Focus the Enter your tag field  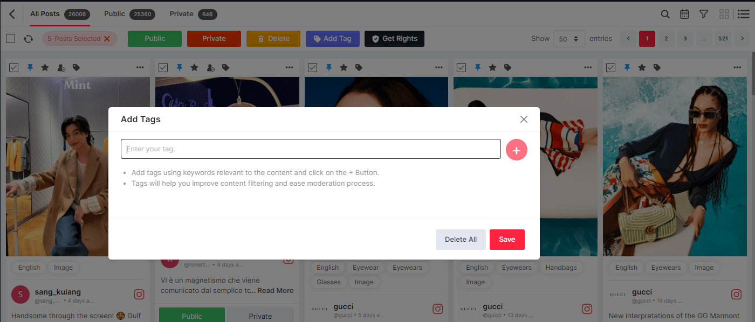(311, 149)
